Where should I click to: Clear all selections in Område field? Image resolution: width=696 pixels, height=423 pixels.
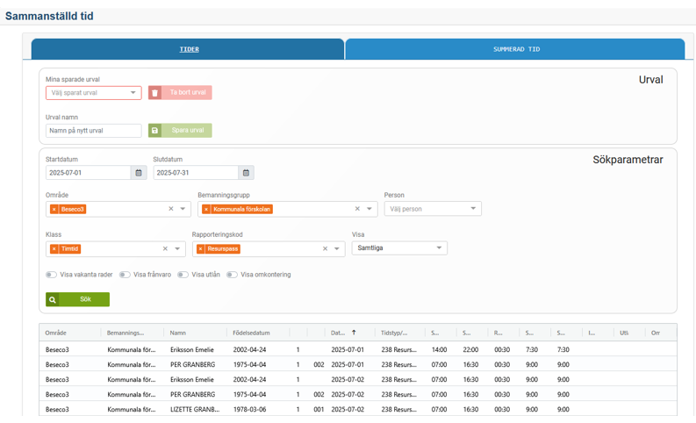click(x=171, y=210)
